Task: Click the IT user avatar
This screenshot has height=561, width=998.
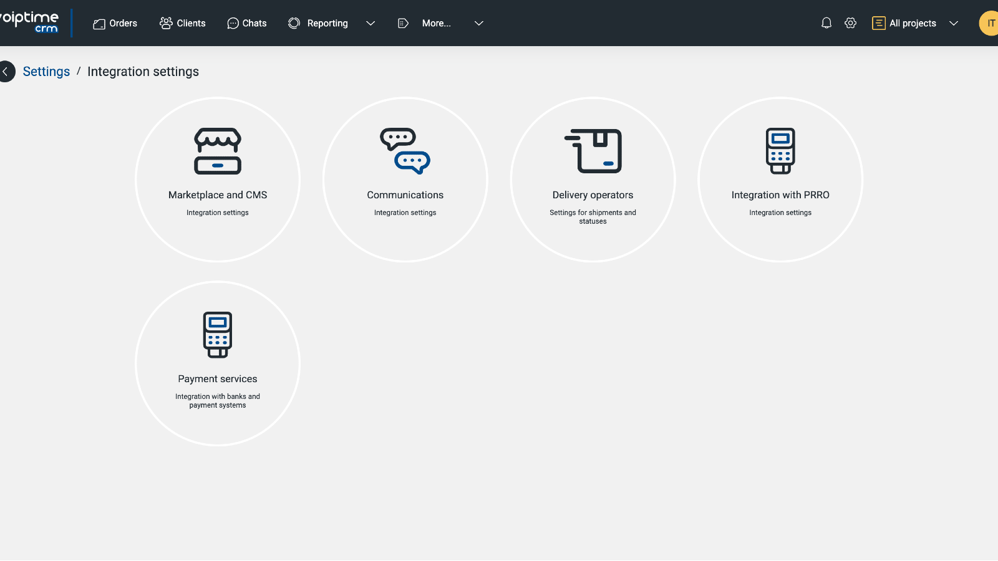Action: pyautogui.click(x=989, y=23)
